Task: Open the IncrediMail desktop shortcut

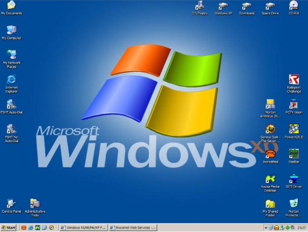Action: pos(270,157)
